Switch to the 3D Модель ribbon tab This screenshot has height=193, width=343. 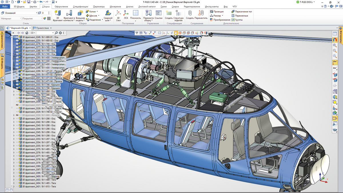tap(19, 6)
